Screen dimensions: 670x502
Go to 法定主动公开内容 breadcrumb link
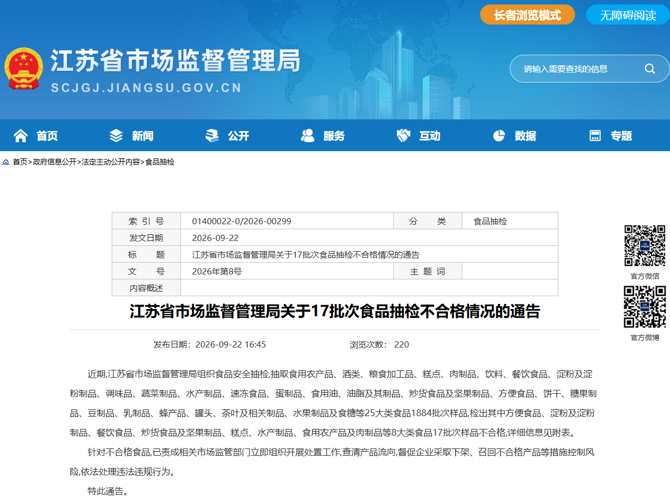(111, 162)
